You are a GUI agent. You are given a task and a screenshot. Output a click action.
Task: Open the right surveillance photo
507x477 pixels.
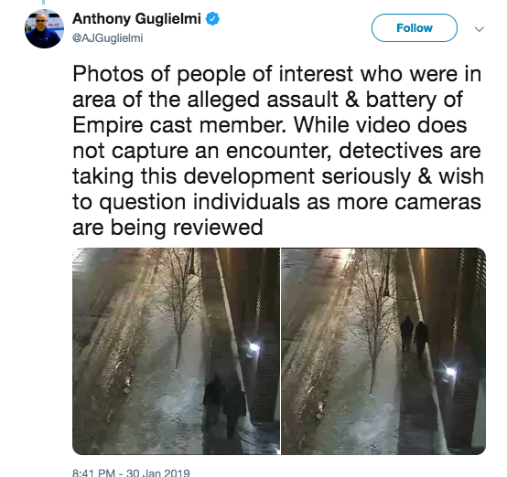(x=383, y=352)
